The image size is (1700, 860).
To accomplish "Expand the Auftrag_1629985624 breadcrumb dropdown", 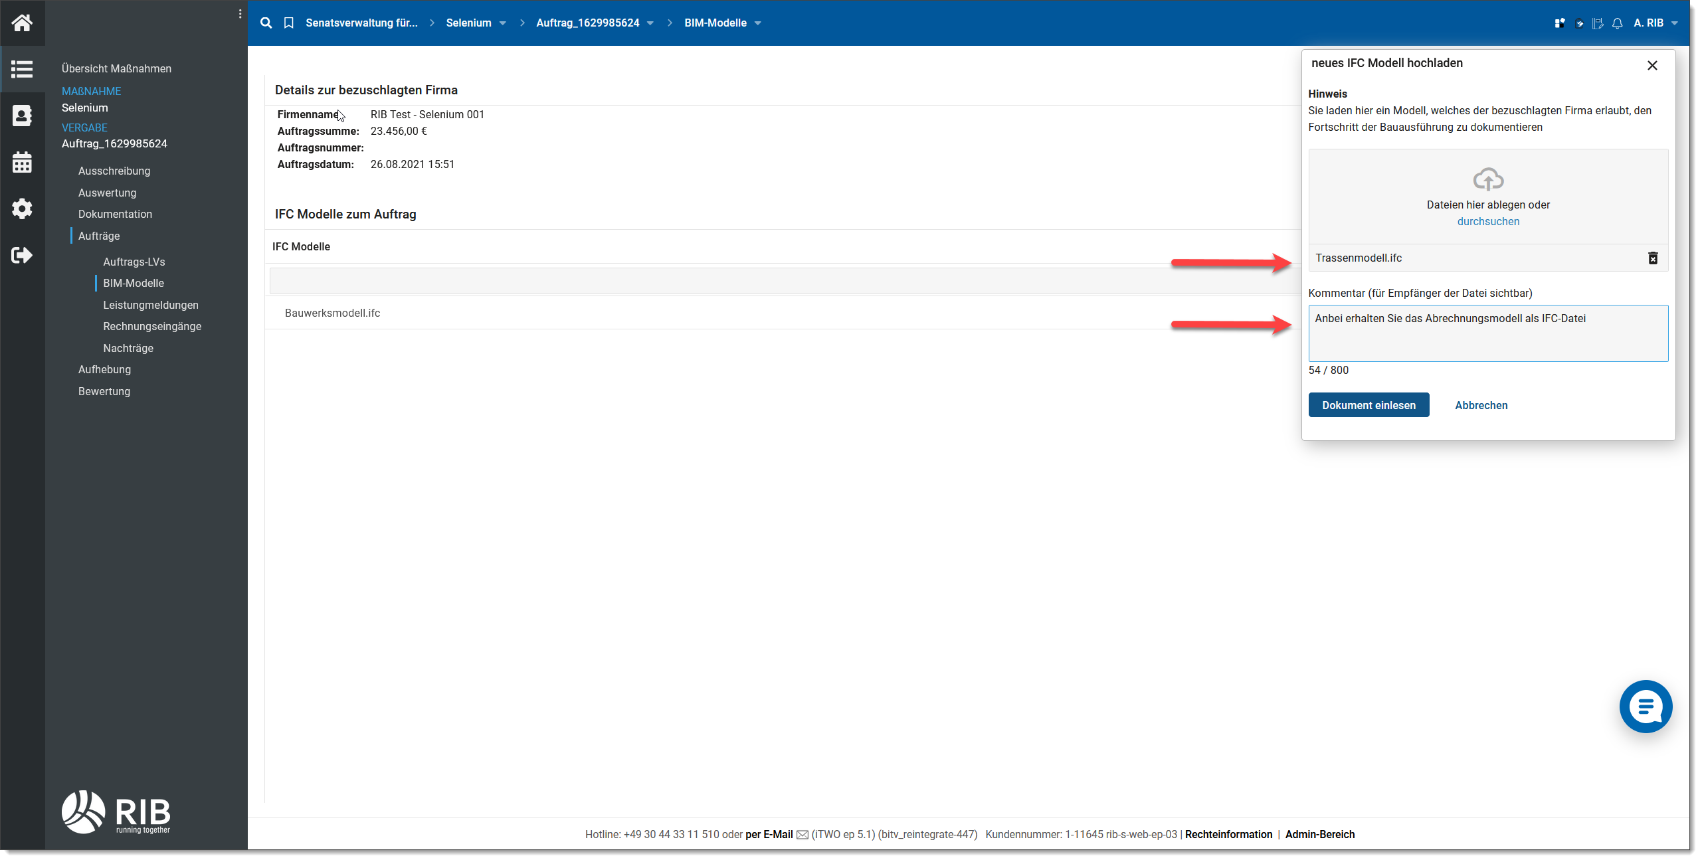I will click(650, 23).
